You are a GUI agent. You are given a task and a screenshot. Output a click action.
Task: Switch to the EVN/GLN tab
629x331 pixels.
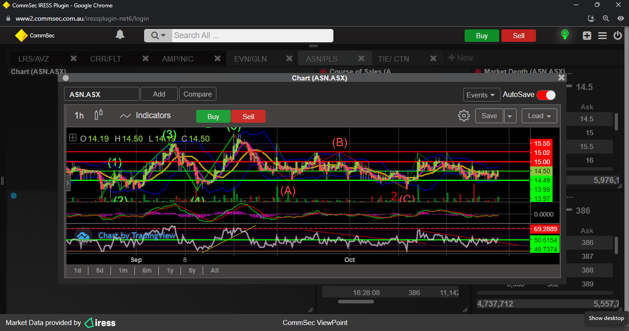click(250, 59)
